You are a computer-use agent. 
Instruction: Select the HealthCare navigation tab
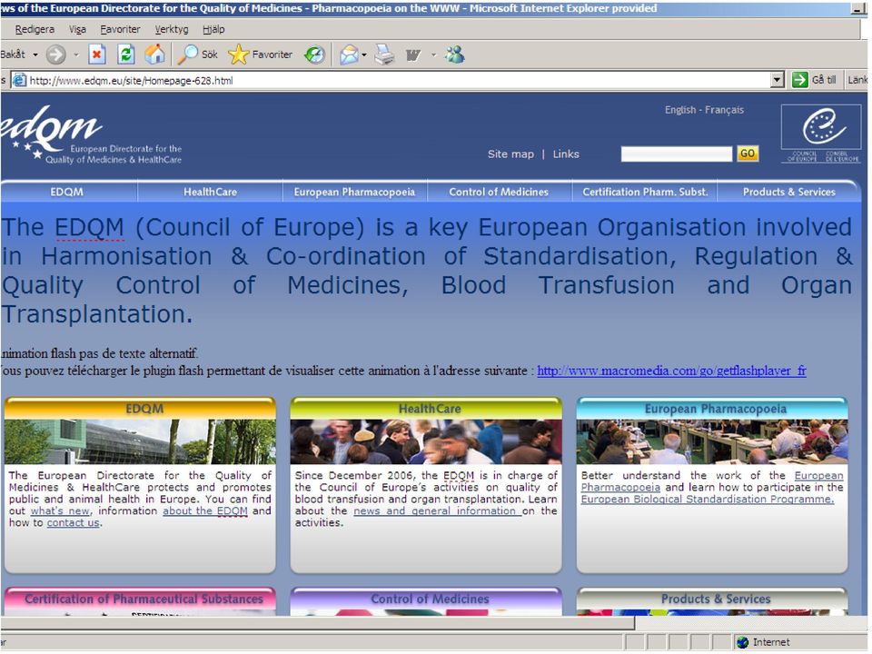point(210,192)
